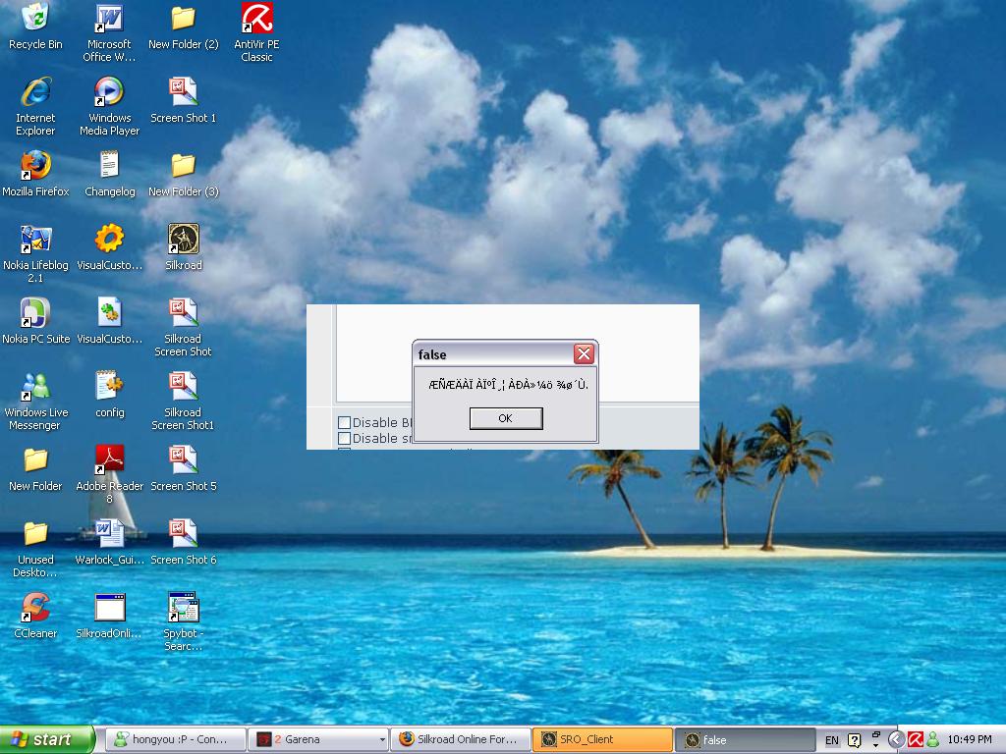Click the tray notification down arrow
Image resolution: width=1006 pixels, height=754 pixels.
[x=874, y=743]
